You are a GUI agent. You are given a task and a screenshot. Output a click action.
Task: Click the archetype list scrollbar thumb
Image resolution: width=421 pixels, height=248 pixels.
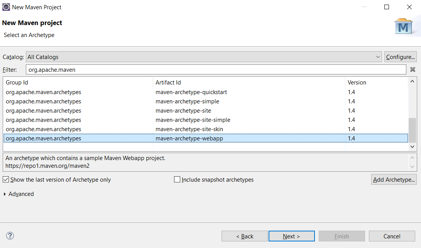coord(412,130)
